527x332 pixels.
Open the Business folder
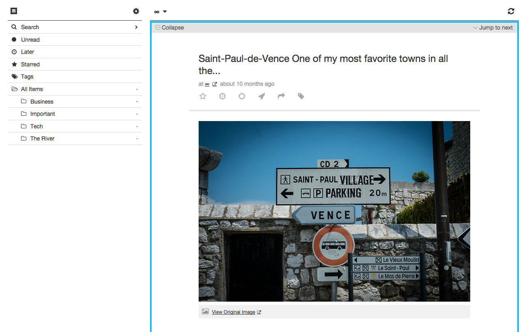tap(75, 102)
